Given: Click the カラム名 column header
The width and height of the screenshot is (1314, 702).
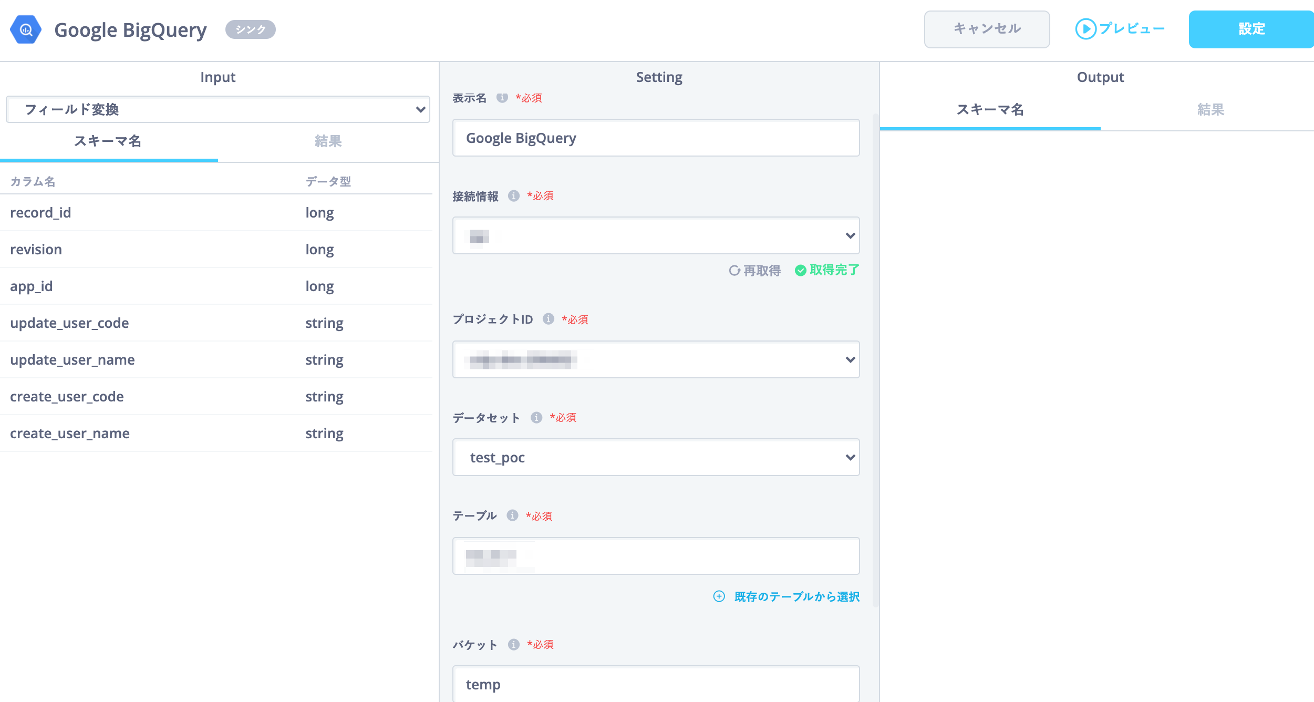Looking at the screenshot, I should pyautogui.click(x=33, y=181).
